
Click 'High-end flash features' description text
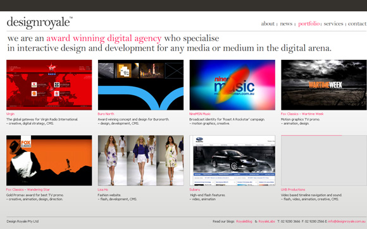208,195
